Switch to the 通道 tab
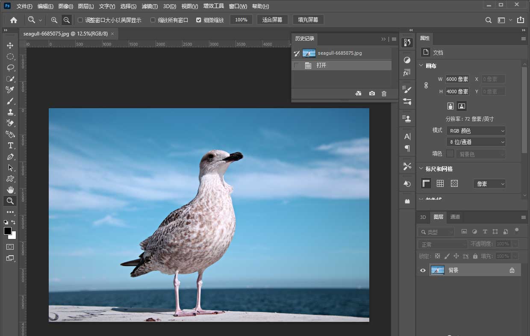The height and width of the screenshot is (336, 530). click(x=455, y=217)
